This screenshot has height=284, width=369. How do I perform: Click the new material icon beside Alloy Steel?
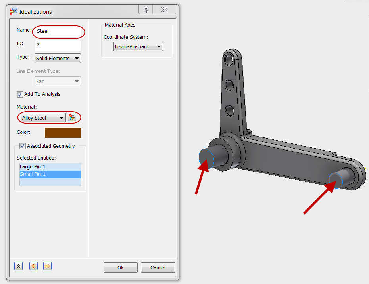[72, 117]
